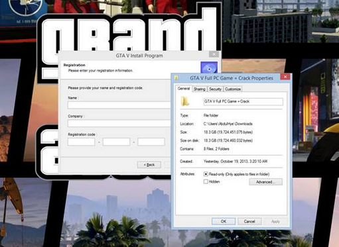Click the Back button in the installer
339x247 pixels.
(149, 165)
